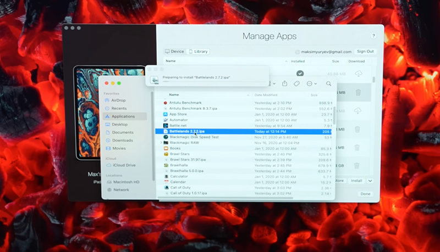Open the Finder more actions dropdown
This screenshot has width=440, height=252.
311,83
